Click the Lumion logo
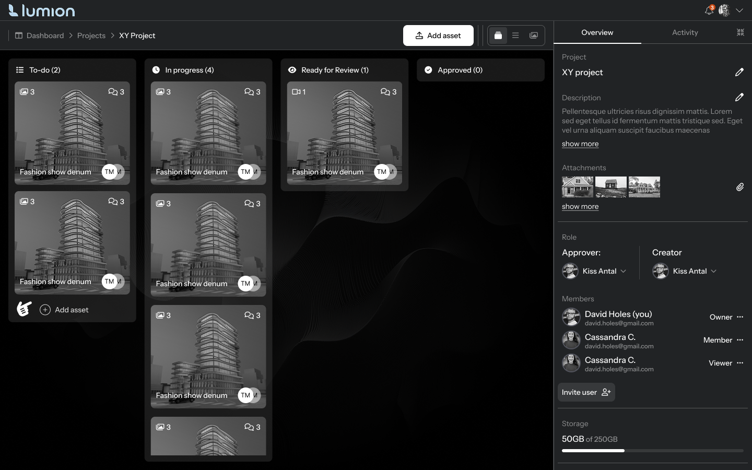The height and width of the screenshot is (470, 752). (42, 10)
